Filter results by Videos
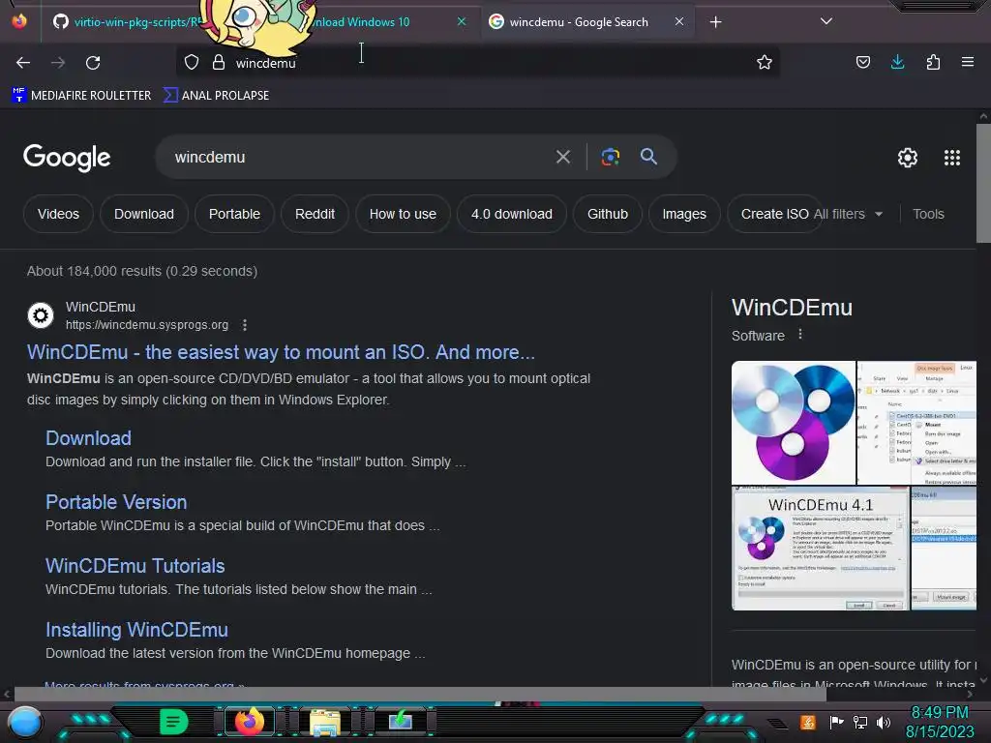Screen dimensions: 991x743 click(x=58, y=214)
